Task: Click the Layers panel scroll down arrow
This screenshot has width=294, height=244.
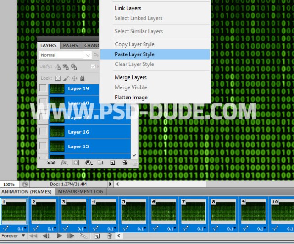Action: coord(134,155)
